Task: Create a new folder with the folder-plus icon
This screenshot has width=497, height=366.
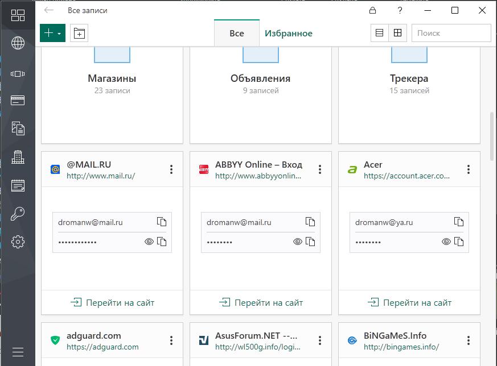Action: click(x=79, y=33)
